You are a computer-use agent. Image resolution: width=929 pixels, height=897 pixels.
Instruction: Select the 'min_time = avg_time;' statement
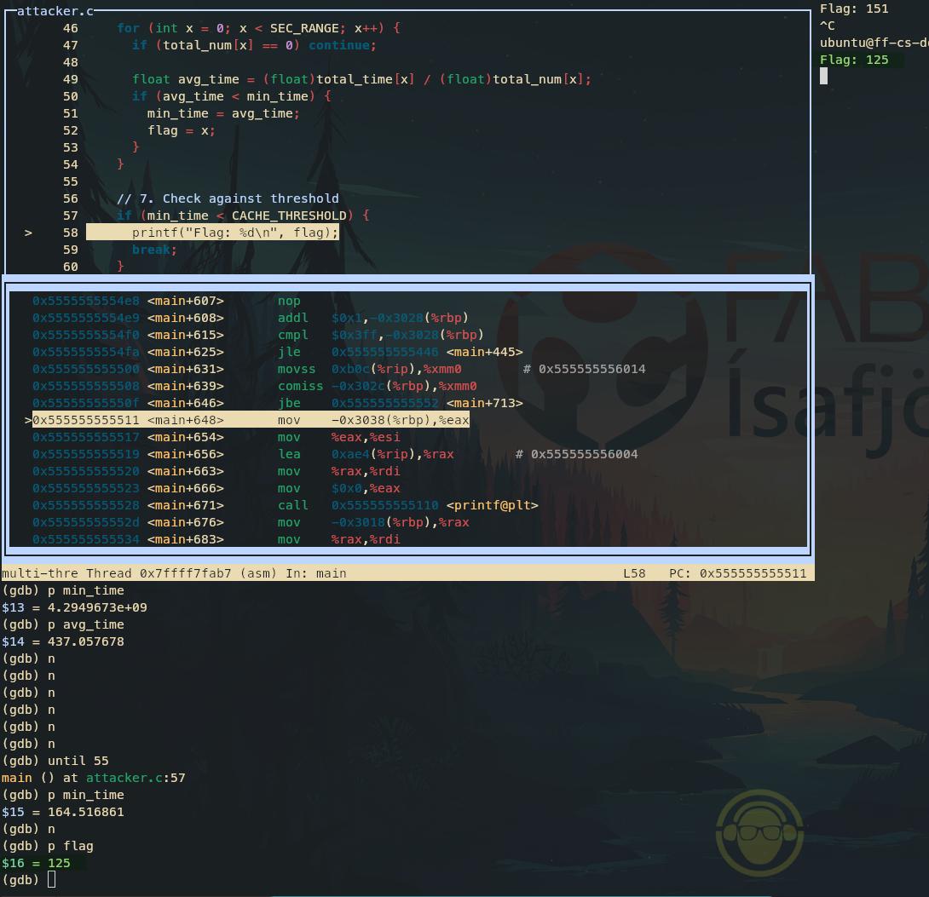(223, 113)
